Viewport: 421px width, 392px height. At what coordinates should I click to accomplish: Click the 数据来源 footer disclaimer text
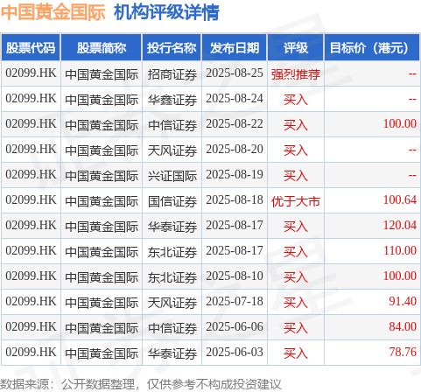tap(141, 384)
